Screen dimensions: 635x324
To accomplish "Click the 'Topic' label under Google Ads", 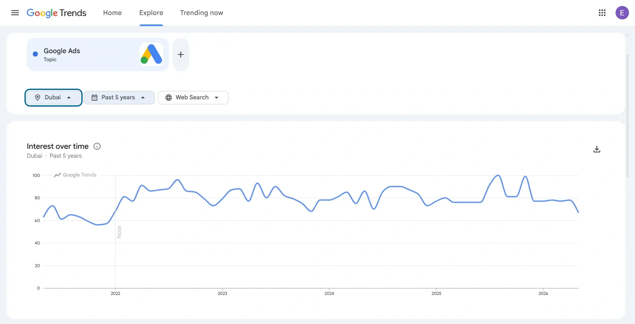I will click(x=50, y=60).
